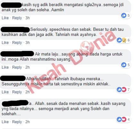Like the Ya Allah sesak dada comment
135x129 pixels.
(x=5, y=122)
